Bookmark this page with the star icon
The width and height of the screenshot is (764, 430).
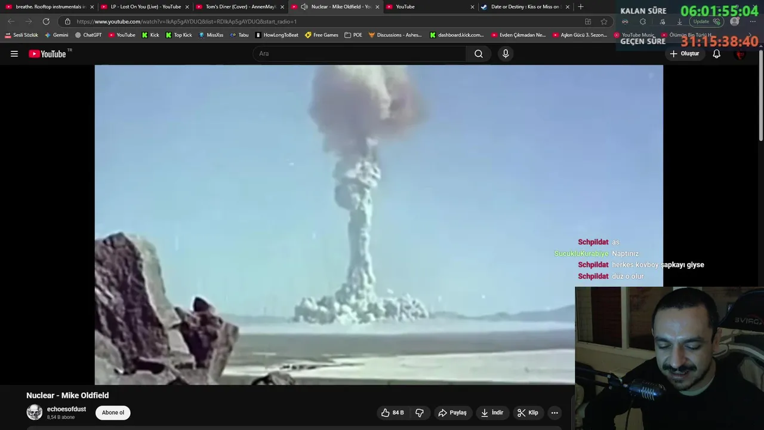click(x=604, y=21)
